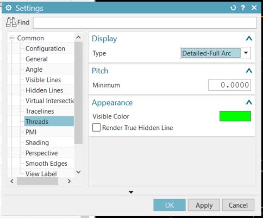Click the settings gear icon in title bar

click(x=9, y=8)
